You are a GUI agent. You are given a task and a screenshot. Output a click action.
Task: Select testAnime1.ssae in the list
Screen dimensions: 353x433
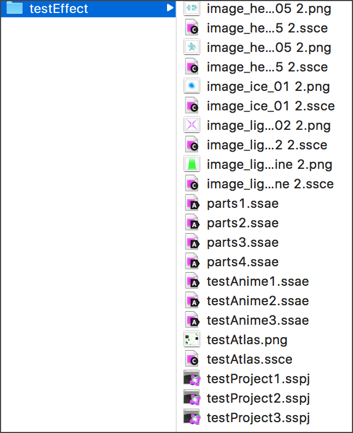pos(257,281)
